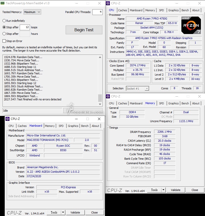
Task: Minimize the CPU-Z Mainboard window
Action: [76, 119]
